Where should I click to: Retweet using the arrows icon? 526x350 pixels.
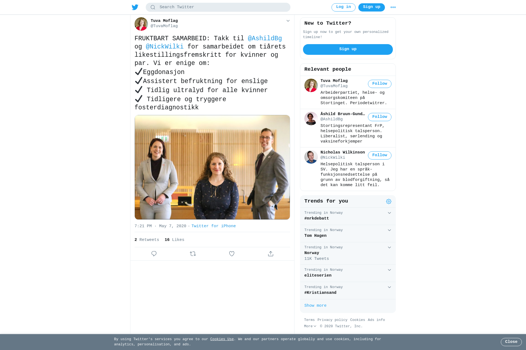(193, 254)
